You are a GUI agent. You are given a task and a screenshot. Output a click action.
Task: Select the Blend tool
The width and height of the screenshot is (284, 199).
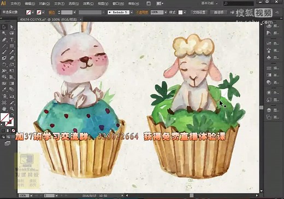coord(11,90)
